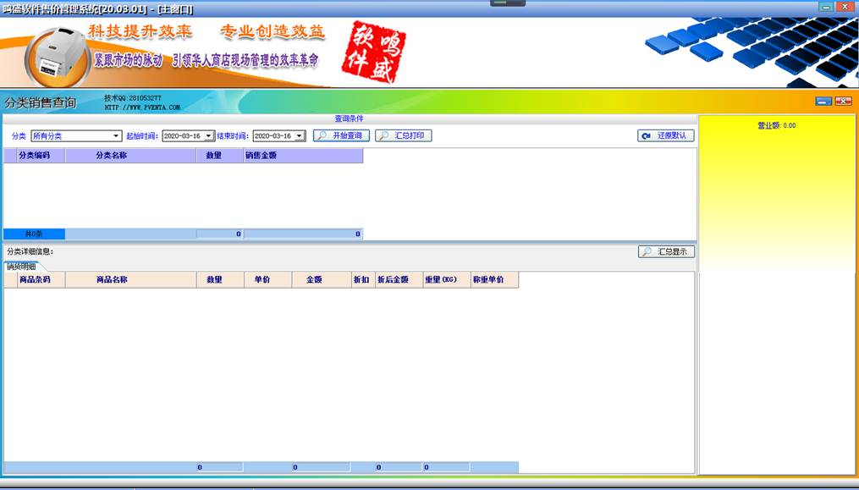Click the 商品条码 column header
Viewport: 859px width, 490px height.
[41, 279]
